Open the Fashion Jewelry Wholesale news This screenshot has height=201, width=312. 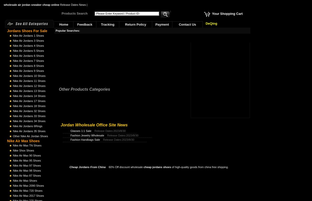click(x=87, y=135)
